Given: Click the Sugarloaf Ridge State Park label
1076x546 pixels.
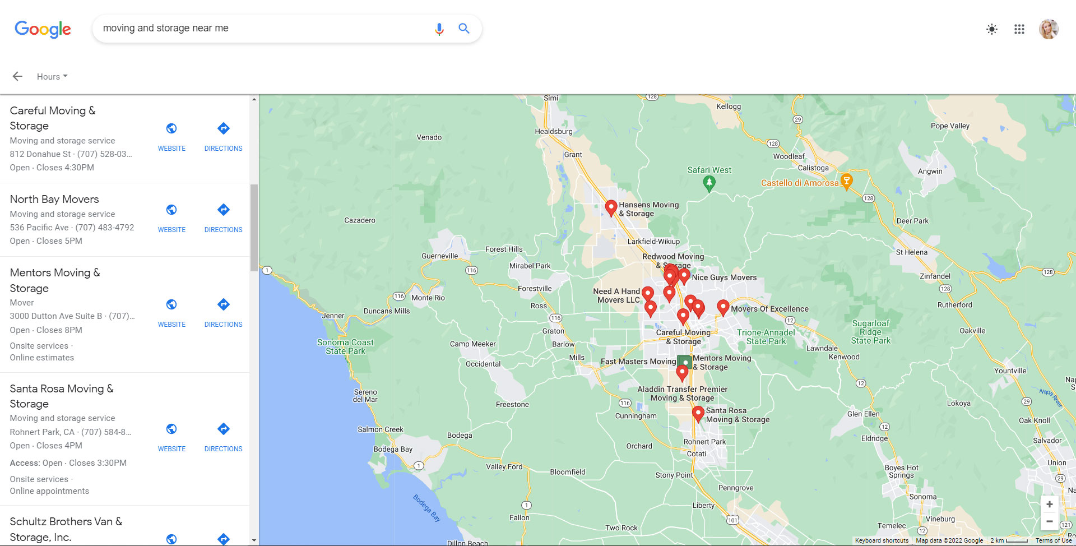Looking at the screenshot, I should (870, 332).
